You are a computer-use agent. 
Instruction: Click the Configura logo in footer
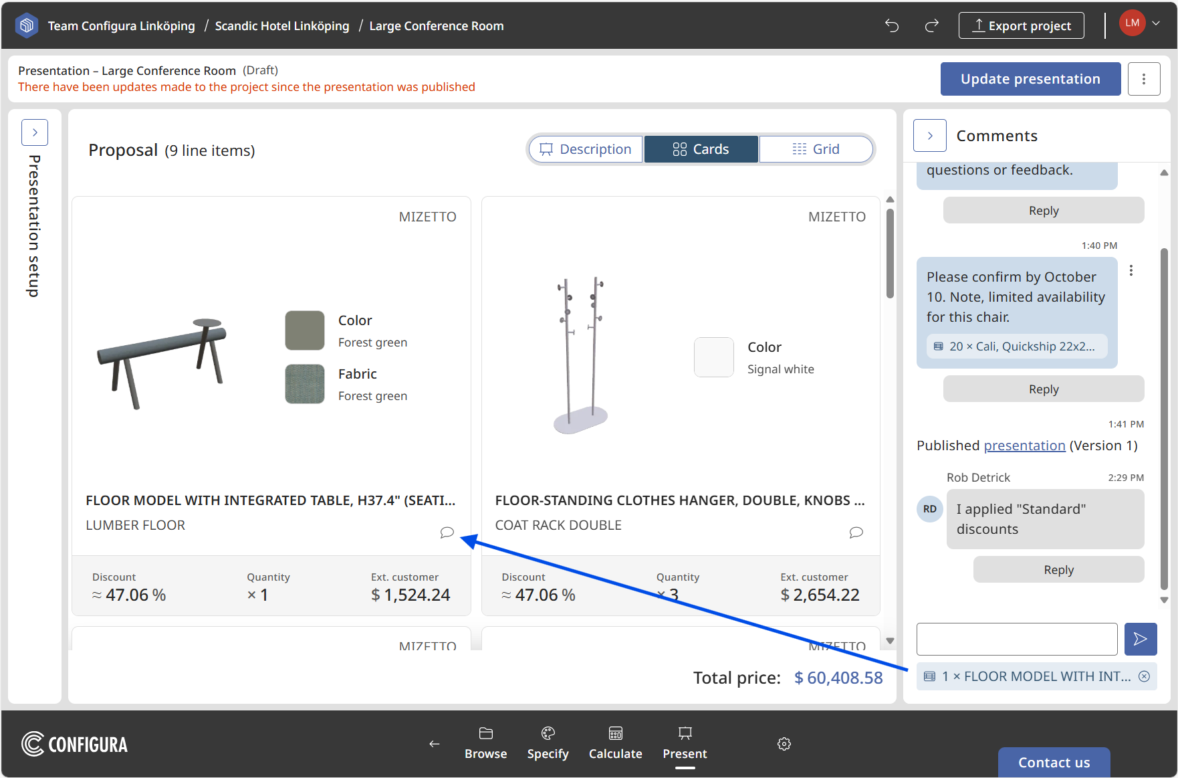(75, 744)
